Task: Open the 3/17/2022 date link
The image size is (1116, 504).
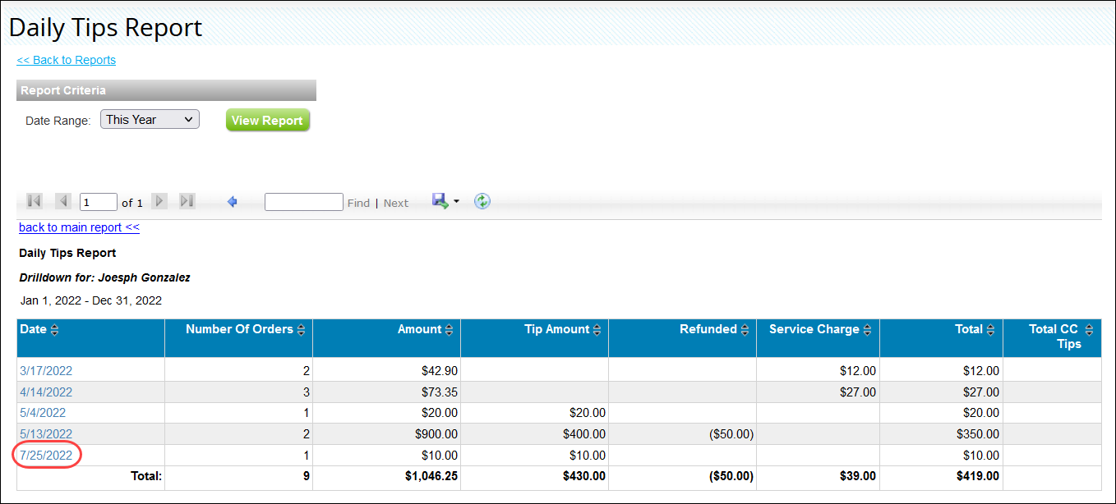Action: point(46,371)
